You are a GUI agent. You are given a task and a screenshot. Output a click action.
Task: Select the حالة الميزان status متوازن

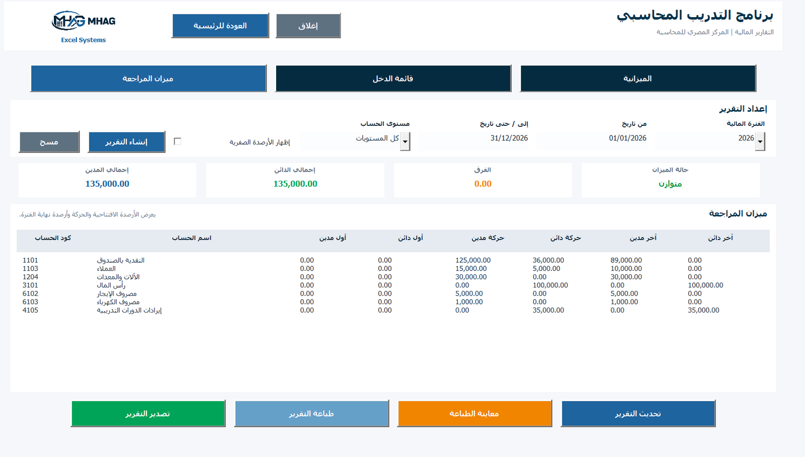[x=670, y=184]
